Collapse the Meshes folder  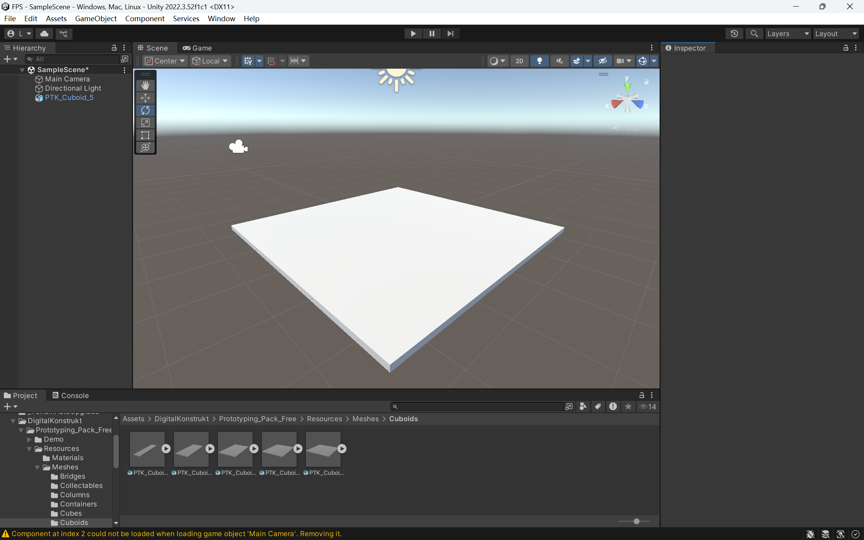click(x=37, y=467)
